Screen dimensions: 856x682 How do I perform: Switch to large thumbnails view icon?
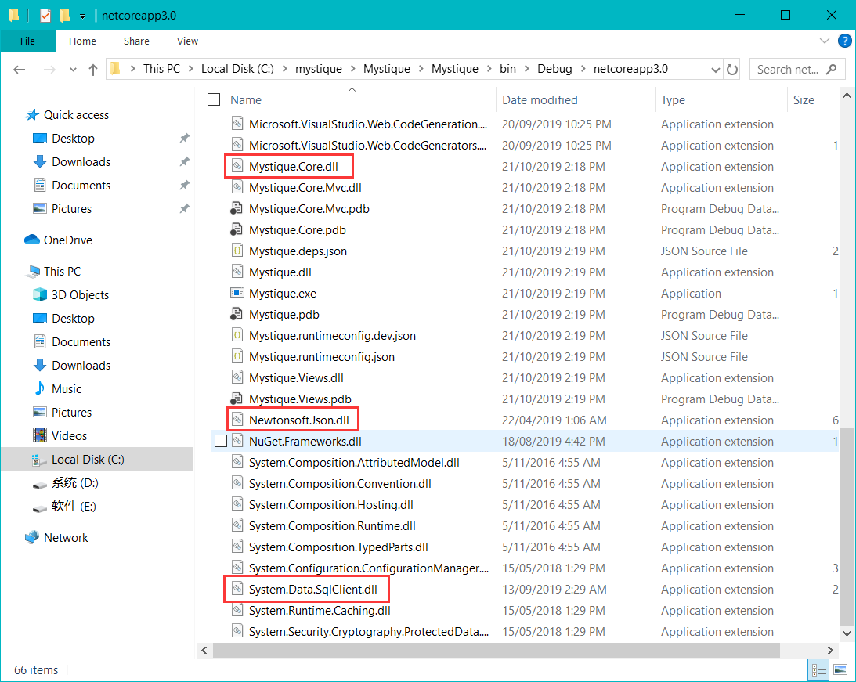840,669
